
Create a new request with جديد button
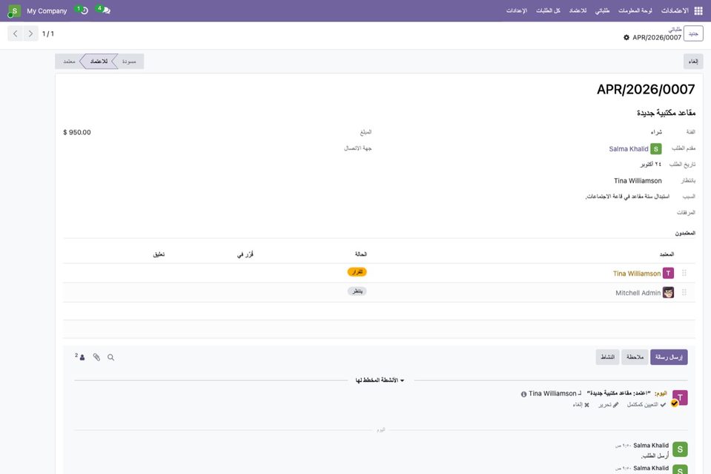(693, 33)
